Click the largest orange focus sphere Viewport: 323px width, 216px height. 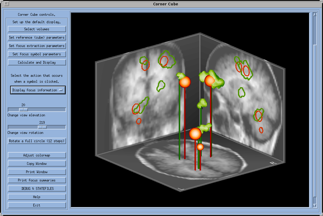point(195,134)
